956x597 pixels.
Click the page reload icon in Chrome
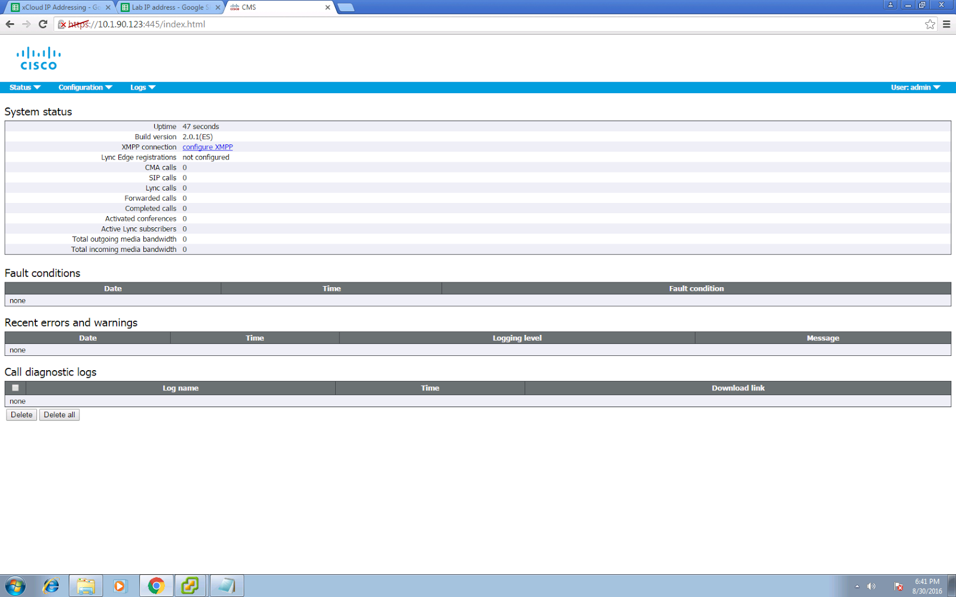click(x=42, y=24)
